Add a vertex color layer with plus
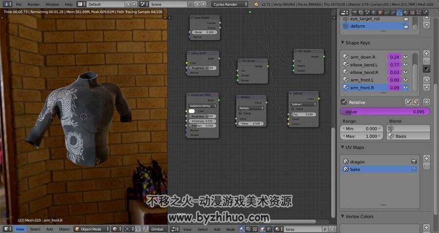The height and width of the screenshot is (233, 439). point(426,228)
